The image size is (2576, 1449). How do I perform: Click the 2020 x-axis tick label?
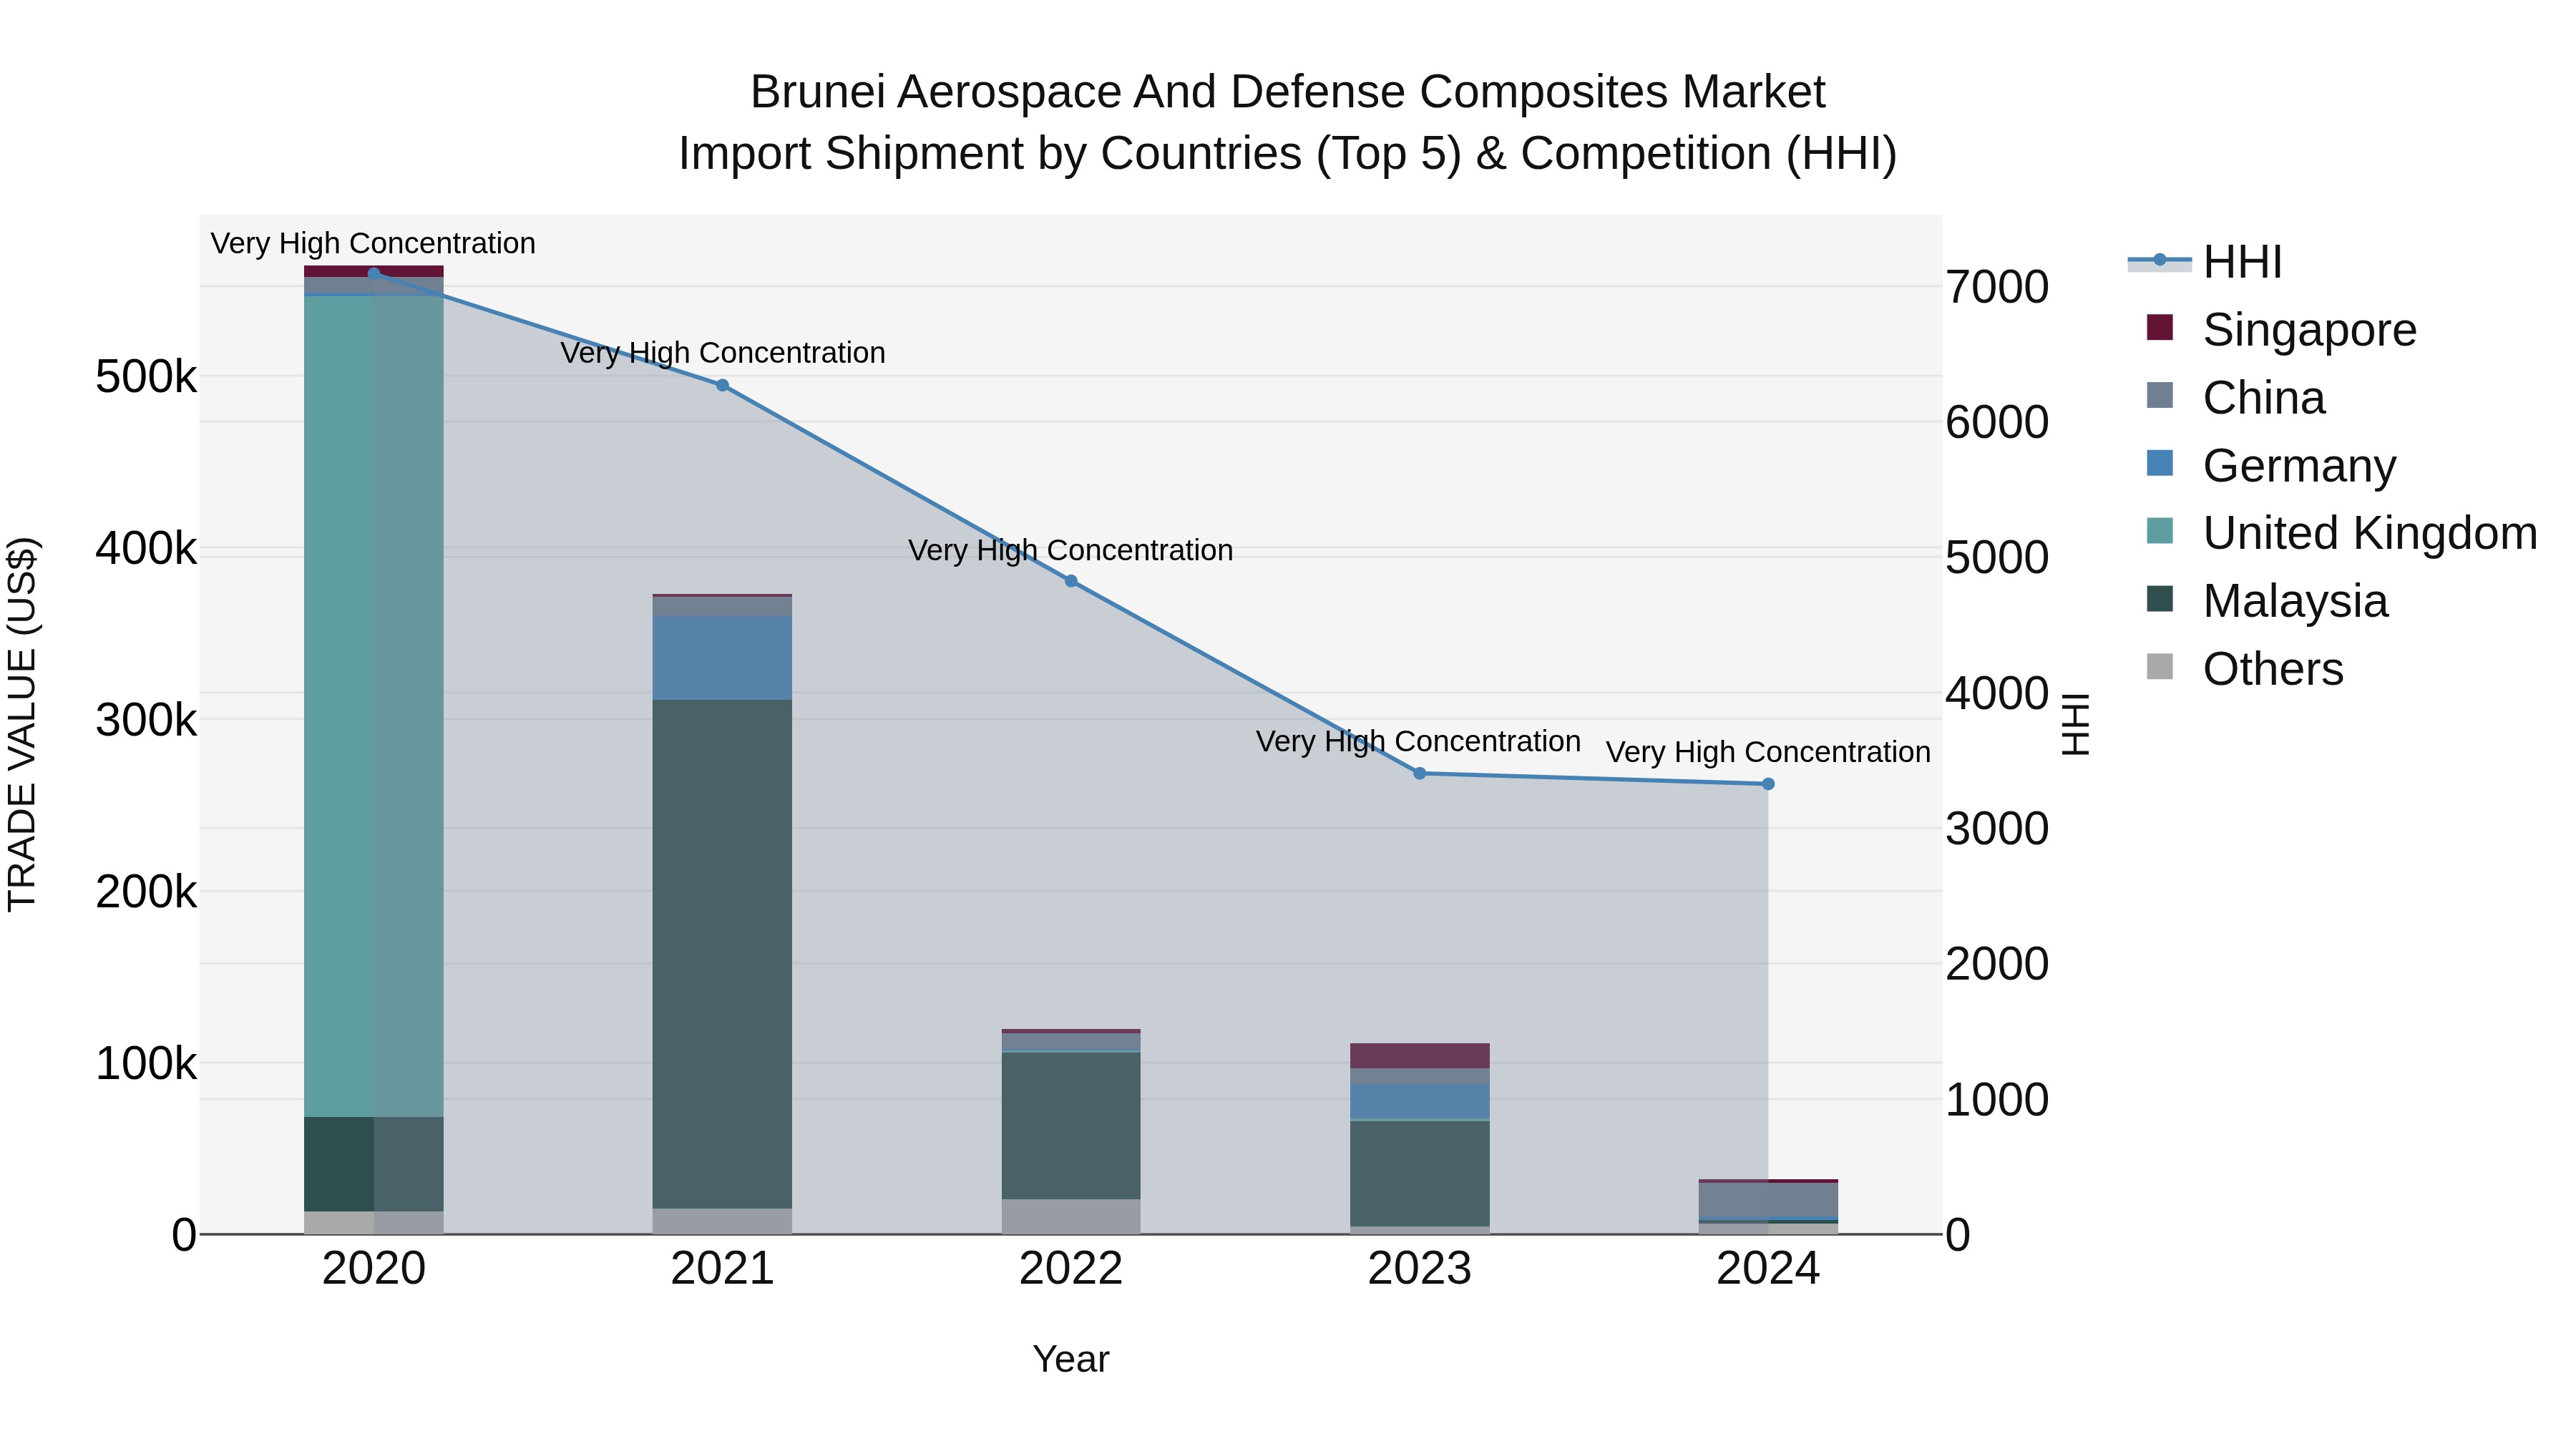tap(374, 1269)
